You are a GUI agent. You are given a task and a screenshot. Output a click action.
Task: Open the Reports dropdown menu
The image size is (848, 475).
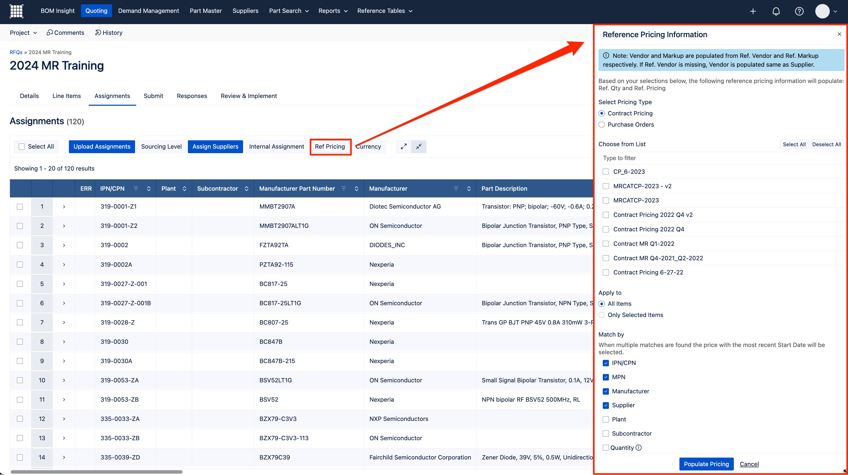click(333, 11)
